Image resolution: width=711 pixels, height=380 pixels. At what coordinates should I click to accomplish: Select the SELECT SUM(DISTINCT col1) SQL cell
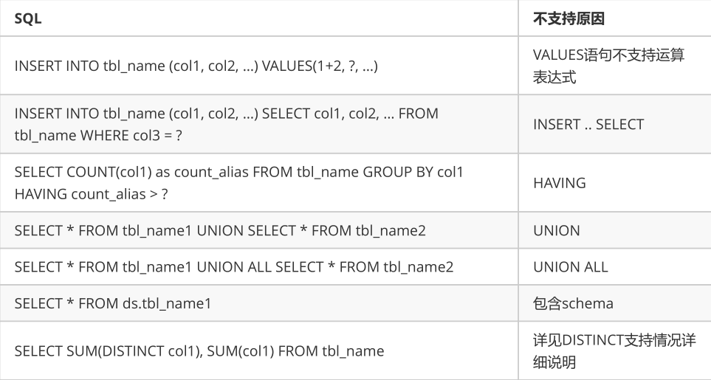(259, 350)
